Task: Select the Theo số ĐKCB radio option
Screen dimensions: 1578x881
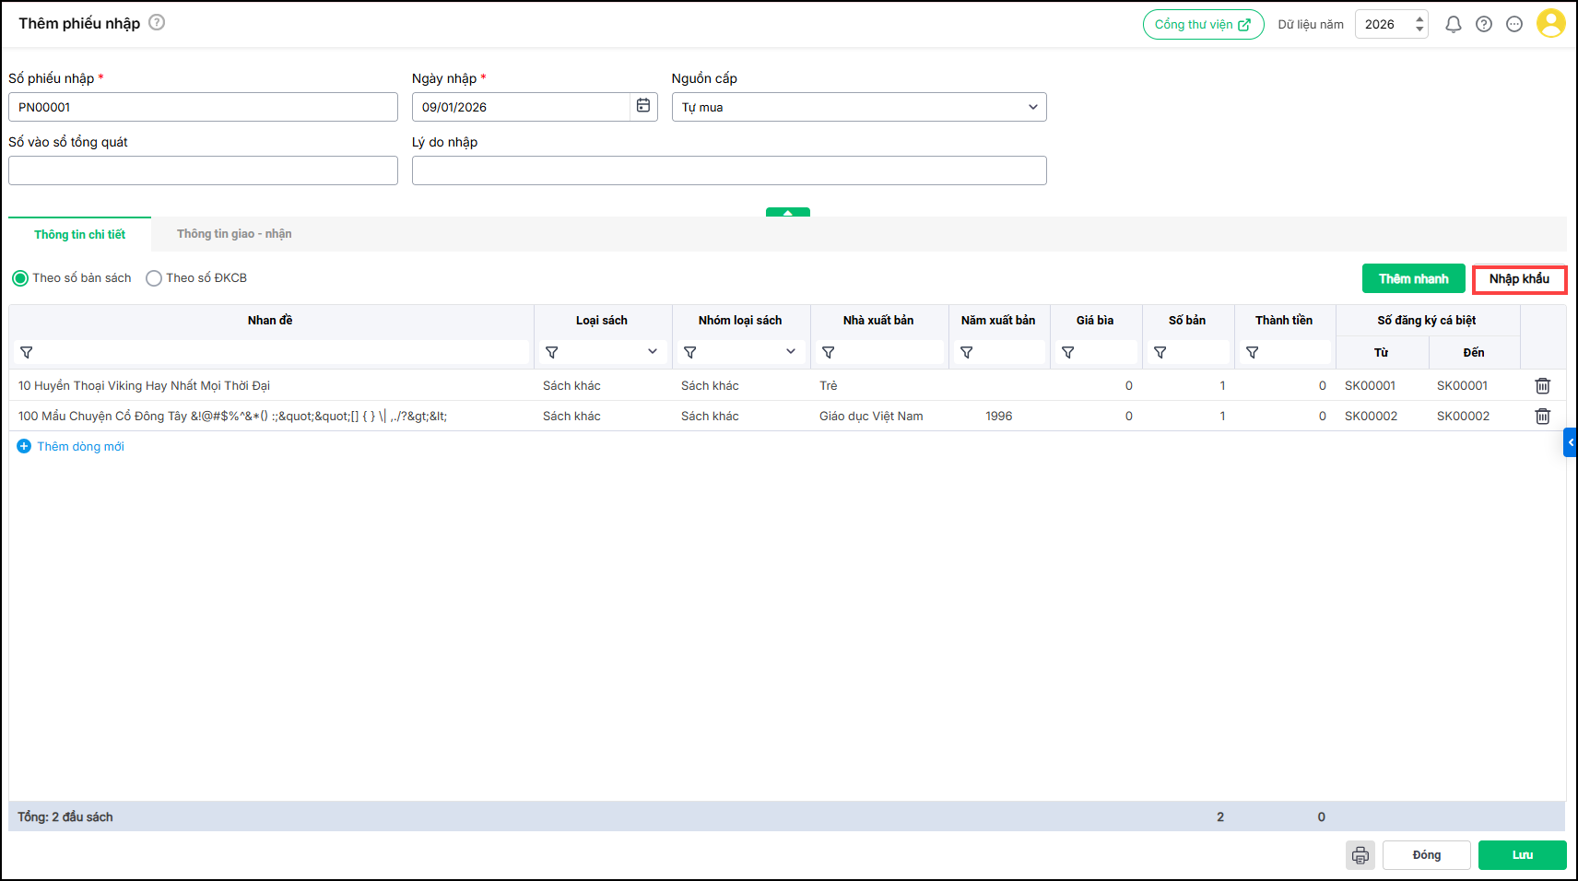Action: (x=154, y=278)
